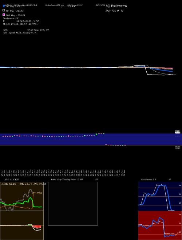Click the 'ADX: 62.16 +DY: 13.77 -DY: 59.03' readout
Image resolution: width=182 pixels, height=240 pixels.
(24, 184)
